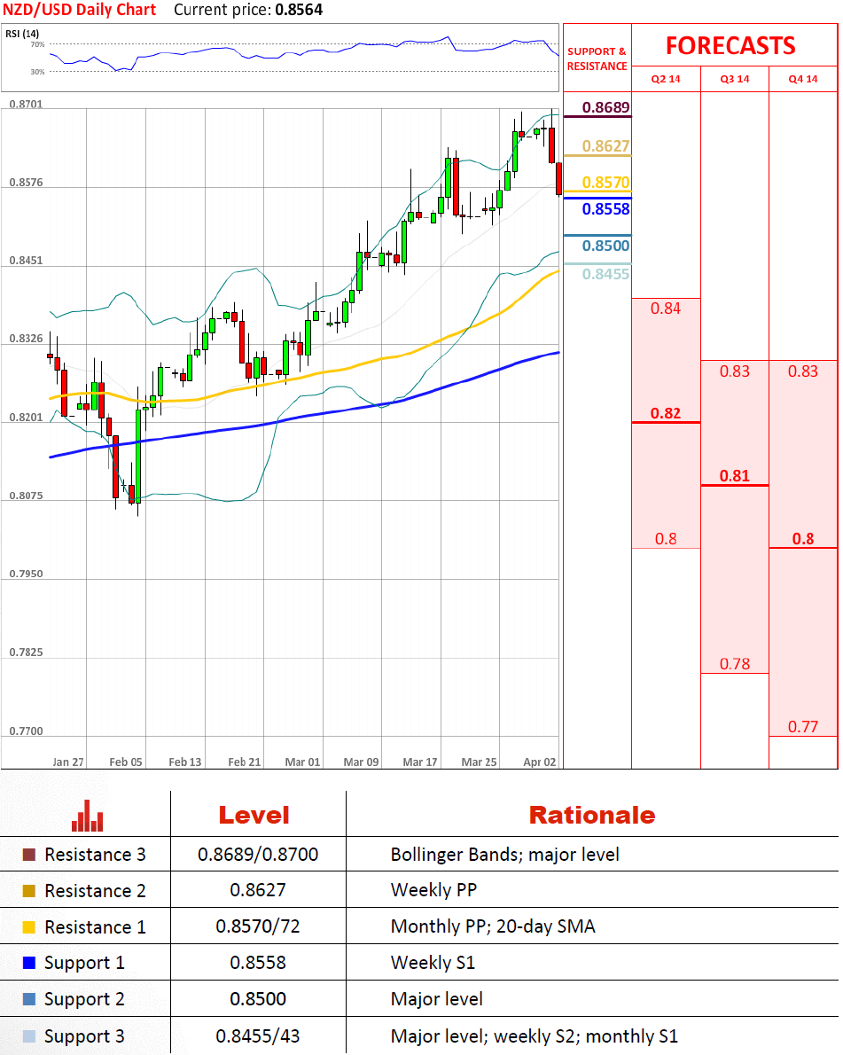The width and height of the screenshot is (843, 1055).
Task: Click the NZD/USD Daily Chart title
Action: [79, 11]
